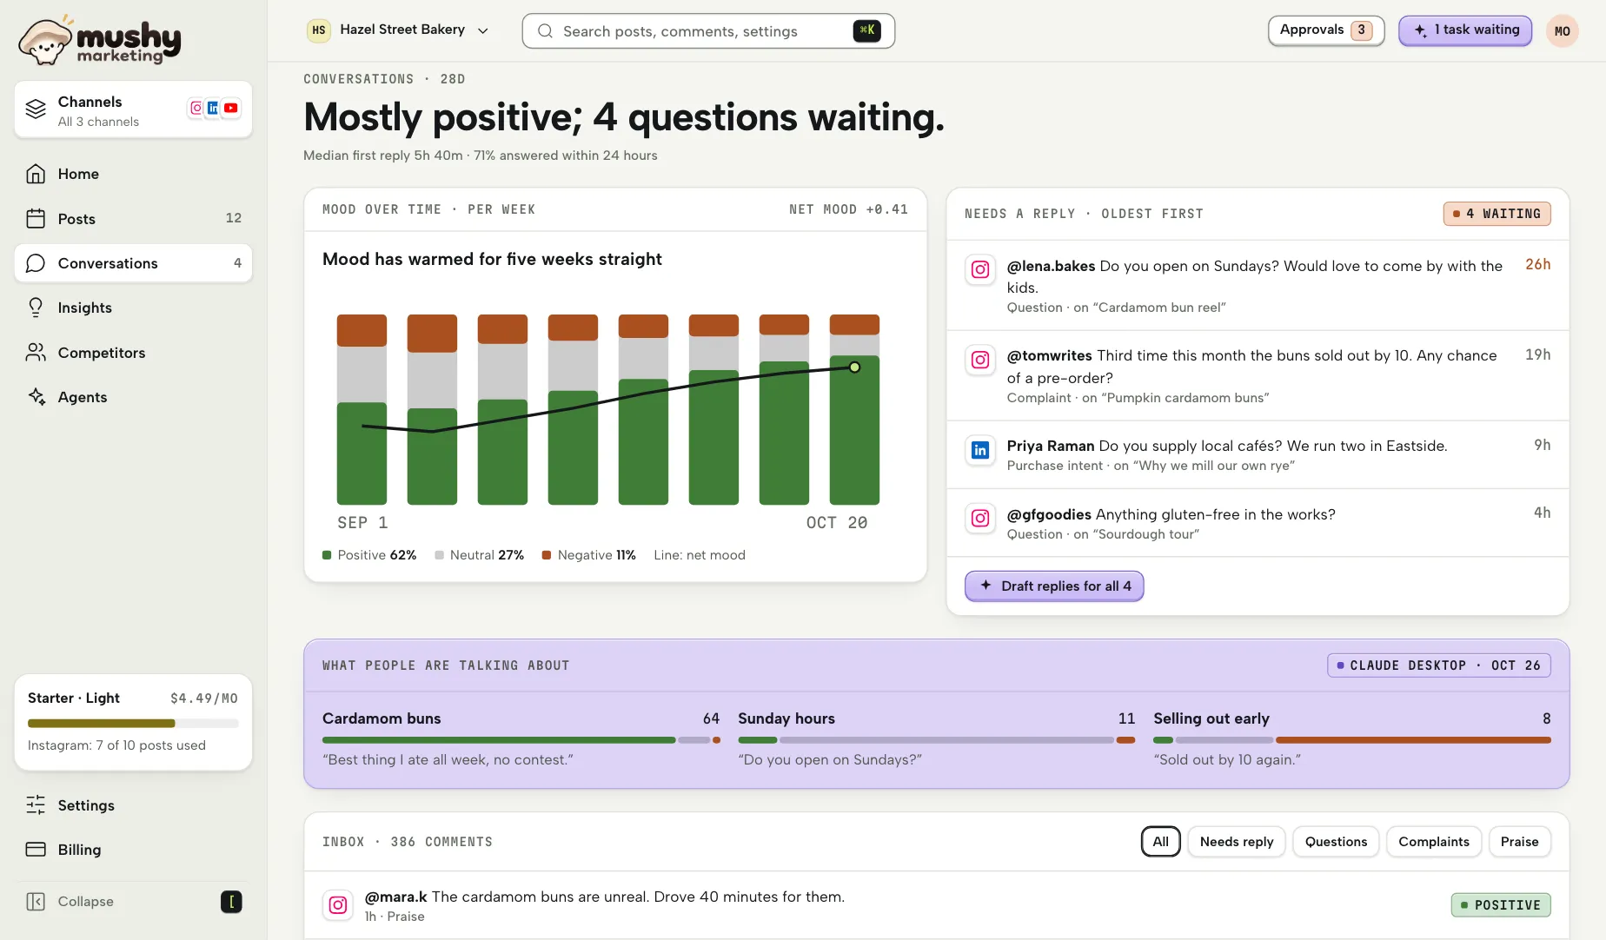This screenshot has width=1606, height=940.
Task: Click the Conversations speech bubble icon
Action: click(36, 263)
